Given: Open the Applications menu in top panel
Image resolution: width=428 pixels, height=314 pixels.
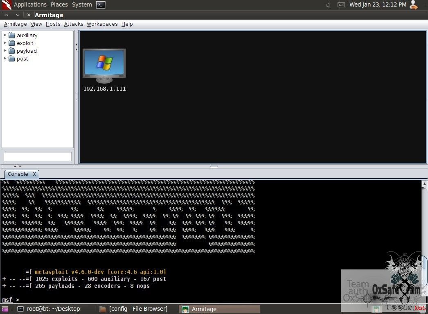Looking at the screenshot, I should (30, 4).
